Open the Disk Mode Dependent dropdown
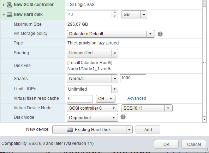This screenshot has width=209, height=153. (92, 118)
